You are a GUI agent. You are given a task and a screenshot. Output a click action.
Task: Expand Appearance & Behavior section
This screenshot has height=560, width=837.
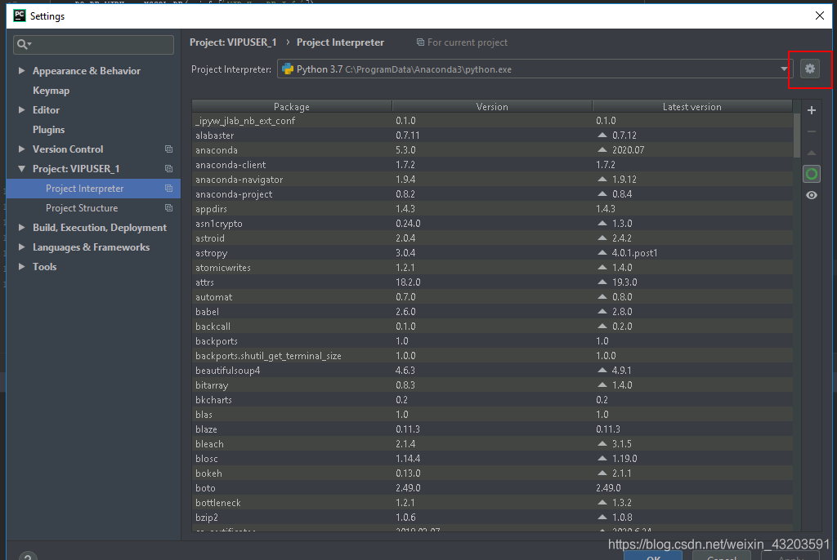pos(21,70)
